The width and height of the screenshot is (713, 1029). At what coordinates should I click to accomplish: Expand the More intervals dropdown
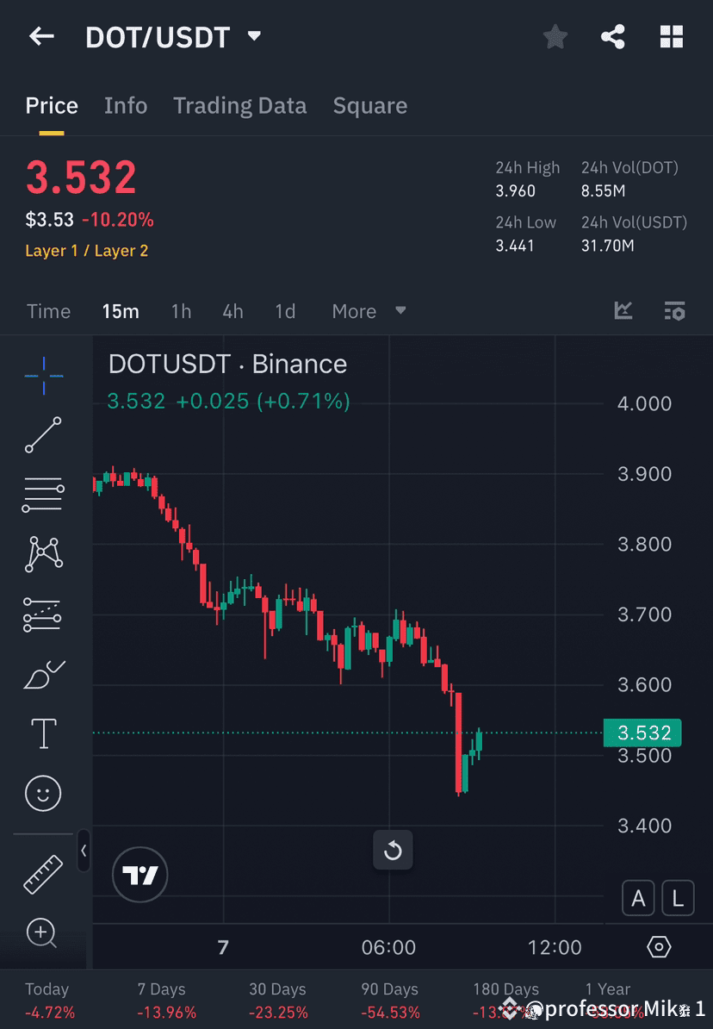click(x=369, y=311)
